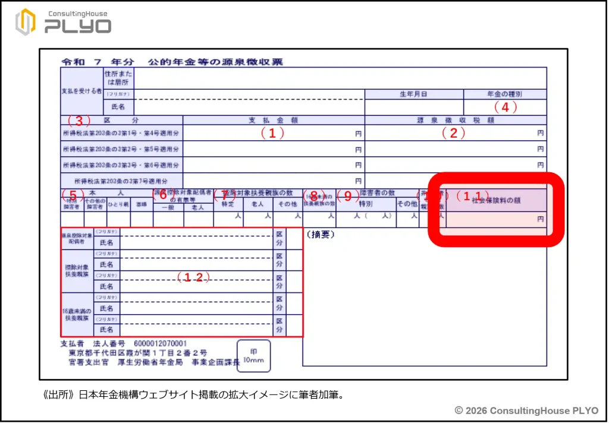Click the red (3) marker beside 区分

[x=78, y=121]
